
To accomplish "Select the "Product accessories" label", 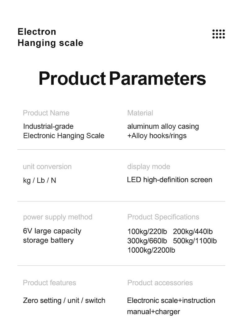I will coord(160,283).
